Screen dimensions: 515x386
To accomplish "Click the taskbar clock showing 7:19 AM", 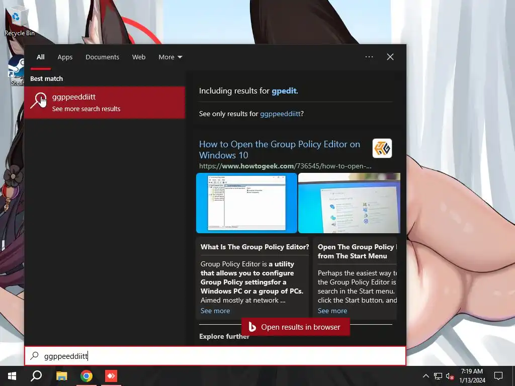I will click(472, 371).
